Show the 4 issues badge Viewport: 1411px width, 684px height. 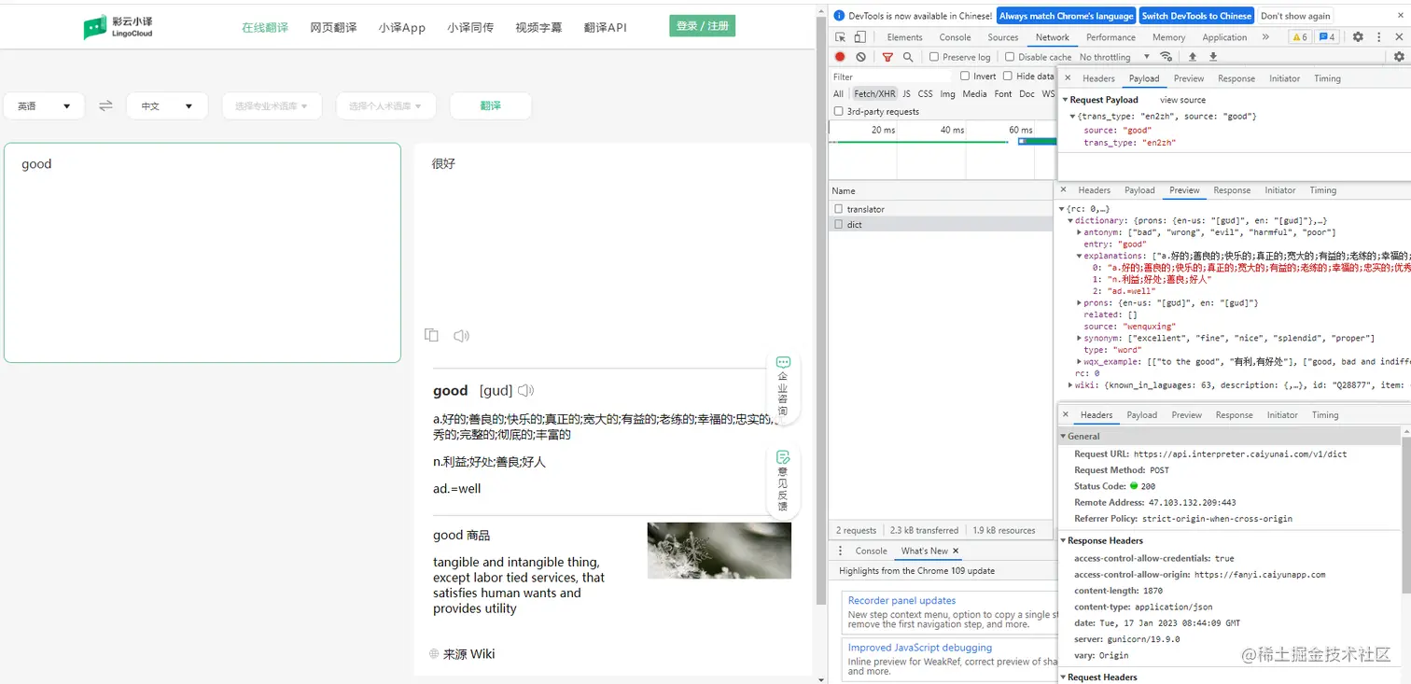coord(1326,37)
